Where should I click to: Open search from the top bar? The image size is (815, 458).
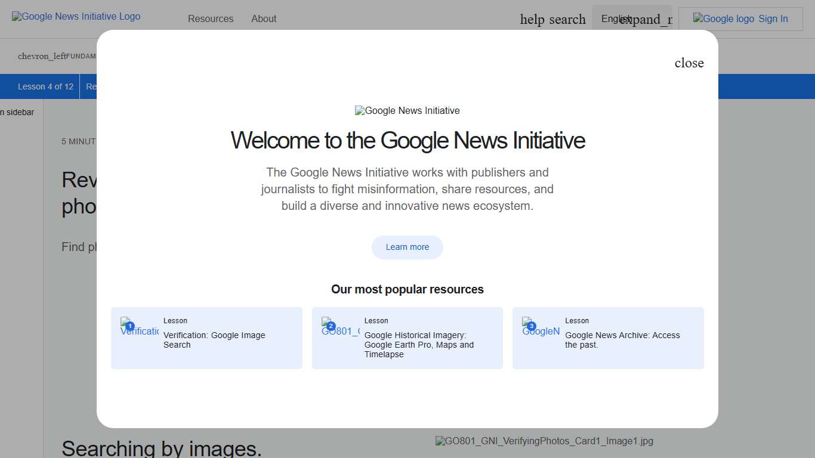click(x=569, y=18)
